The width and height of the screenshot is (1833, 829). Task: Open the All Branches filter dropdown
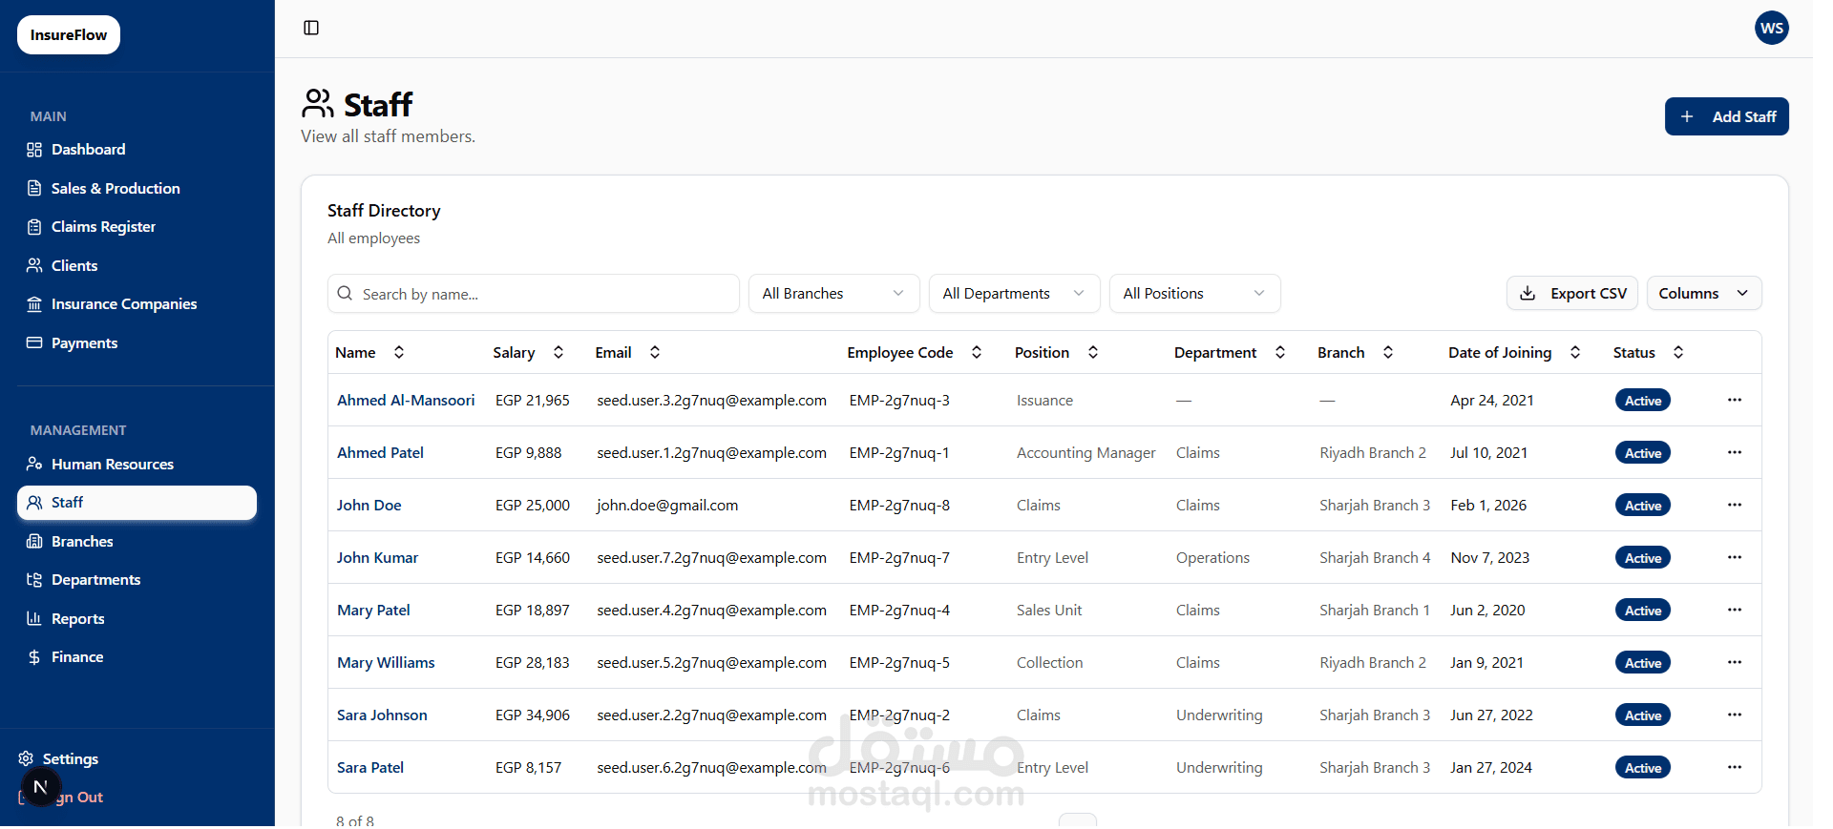[832, 294]
